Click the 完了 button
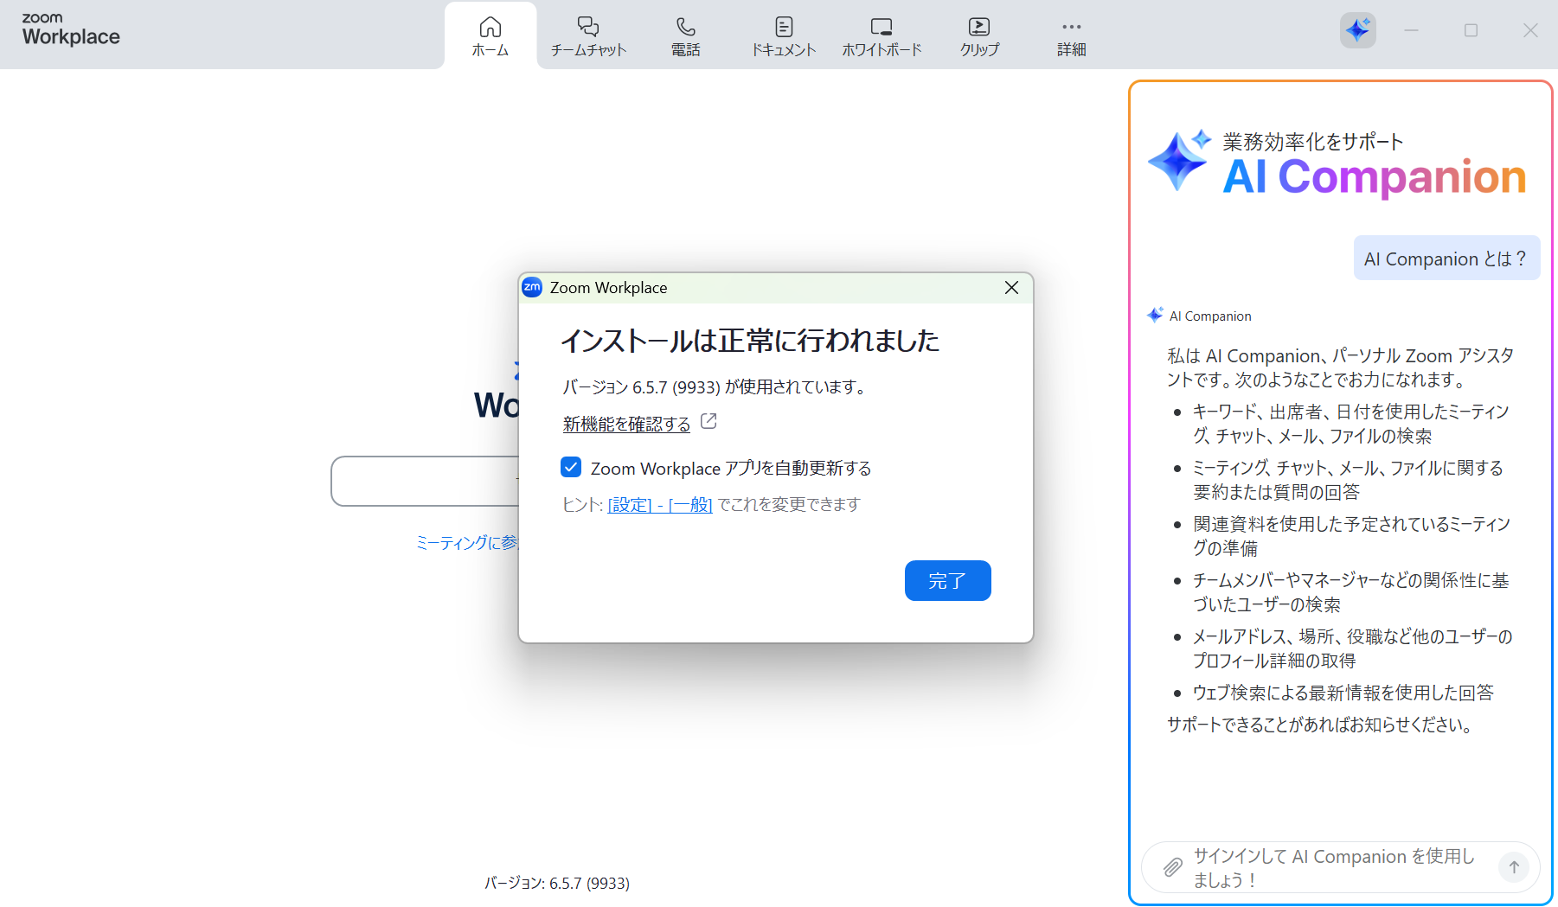The height and width of the screenshot is (907, 1558). pyautogui.click(x=948, y=580)
